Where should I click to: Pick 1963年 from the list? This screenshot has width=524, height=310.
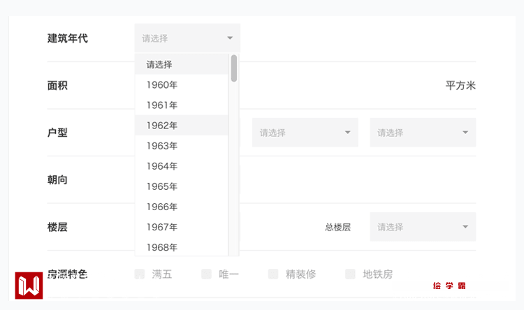point(162,146)
